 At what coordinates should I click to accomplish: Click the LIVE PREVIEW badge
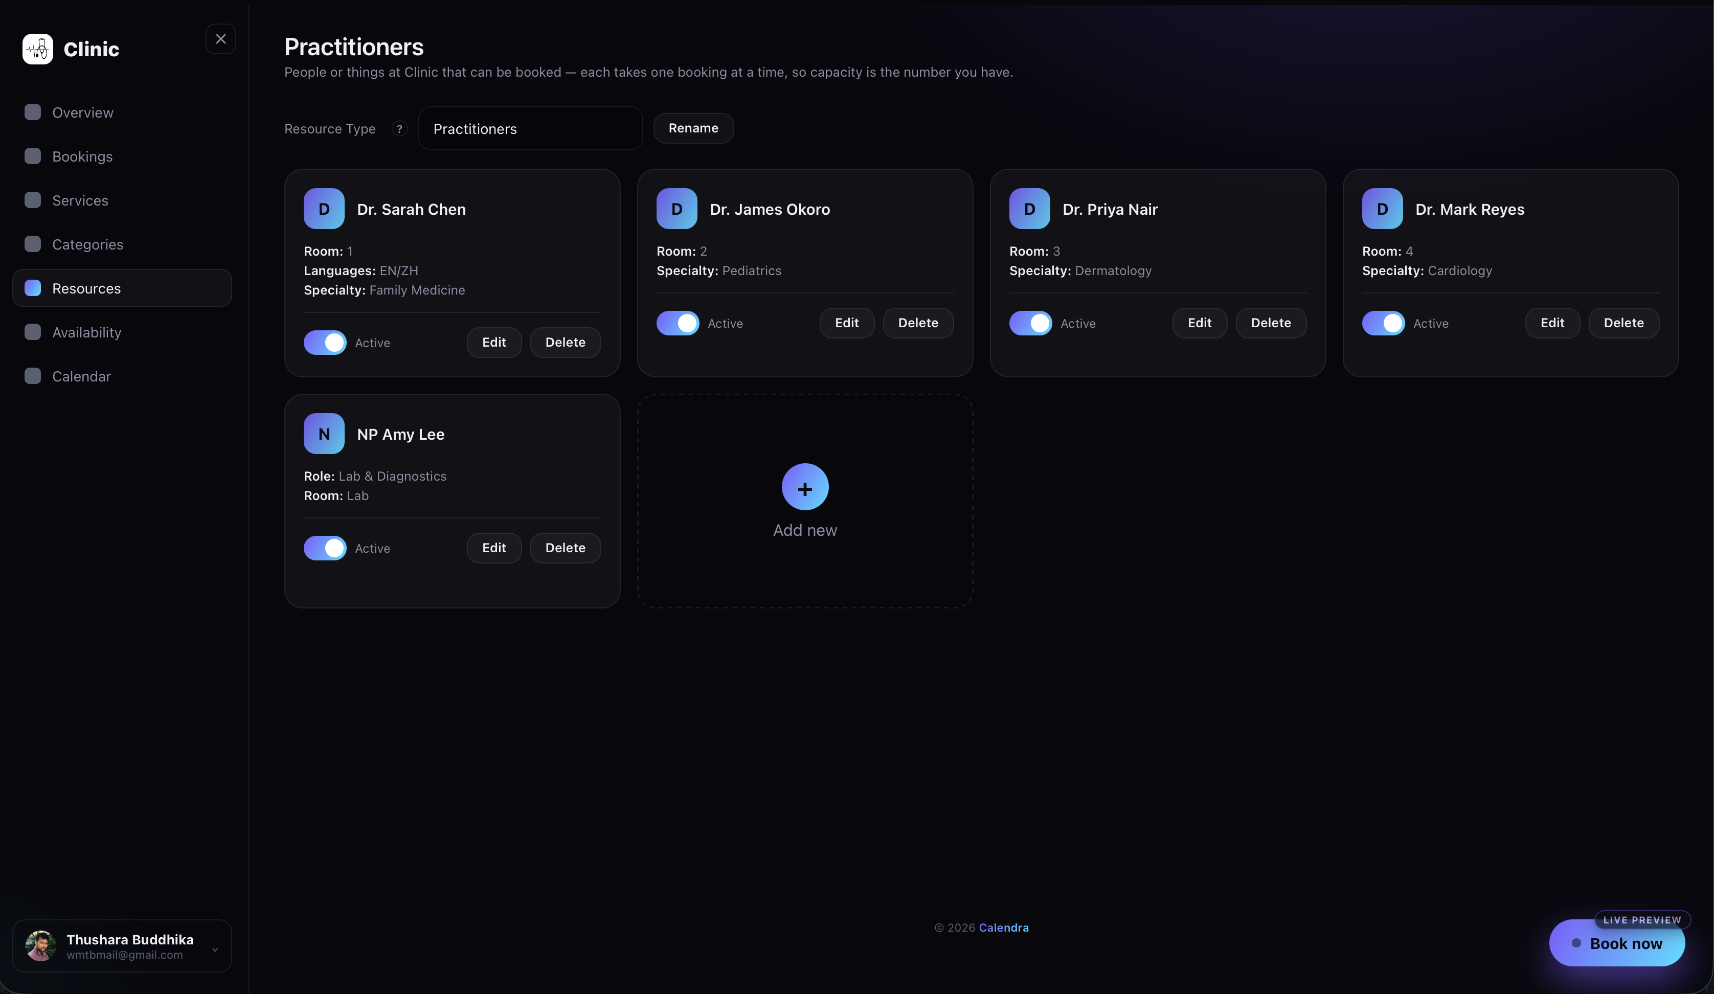coord(1642,920)
